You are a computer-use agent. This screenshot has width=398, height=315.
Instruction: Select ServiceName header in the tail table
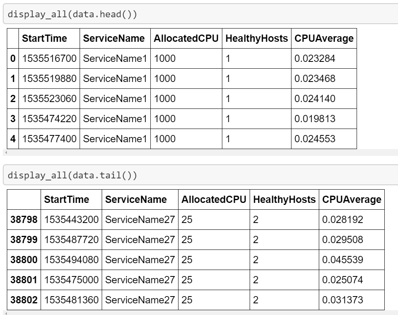tap(135, 199)
